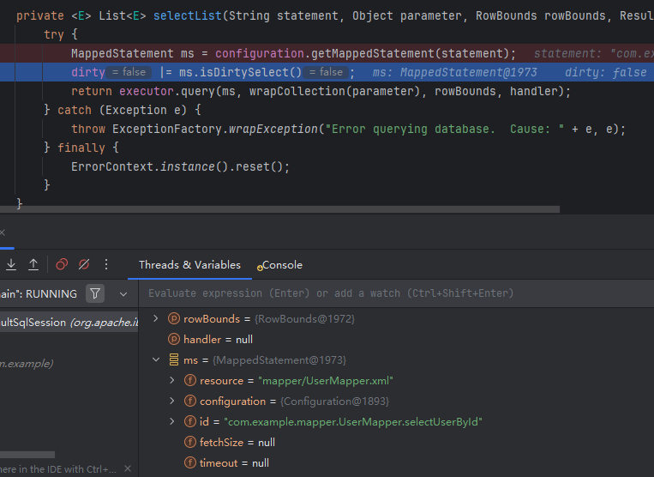Screen dimensions: 654x477
Task: Click the editor horizontal scrollbar
Action: 279,209
